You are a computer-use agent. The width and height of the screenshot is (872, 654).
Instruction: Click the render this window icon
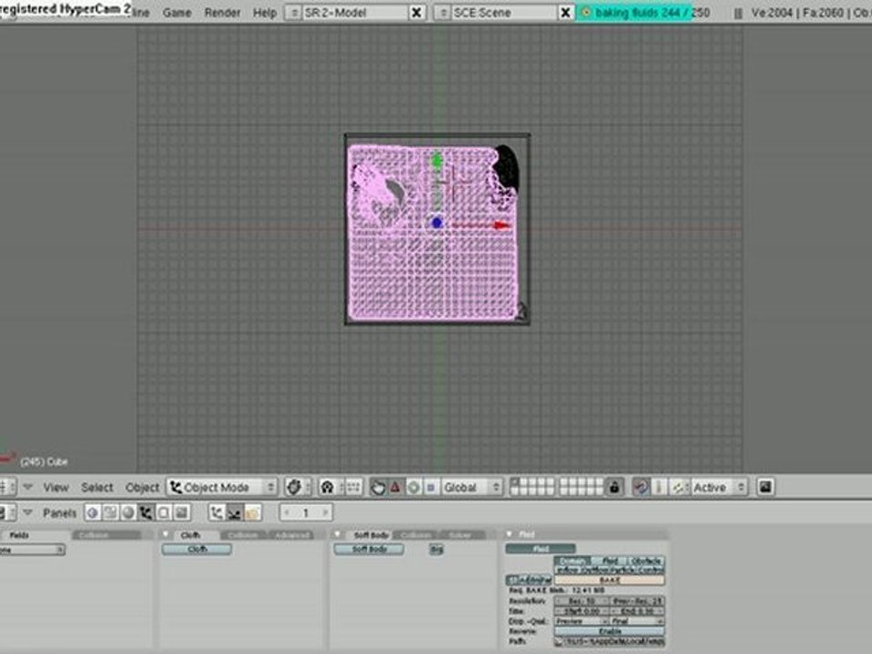[766, 487]
